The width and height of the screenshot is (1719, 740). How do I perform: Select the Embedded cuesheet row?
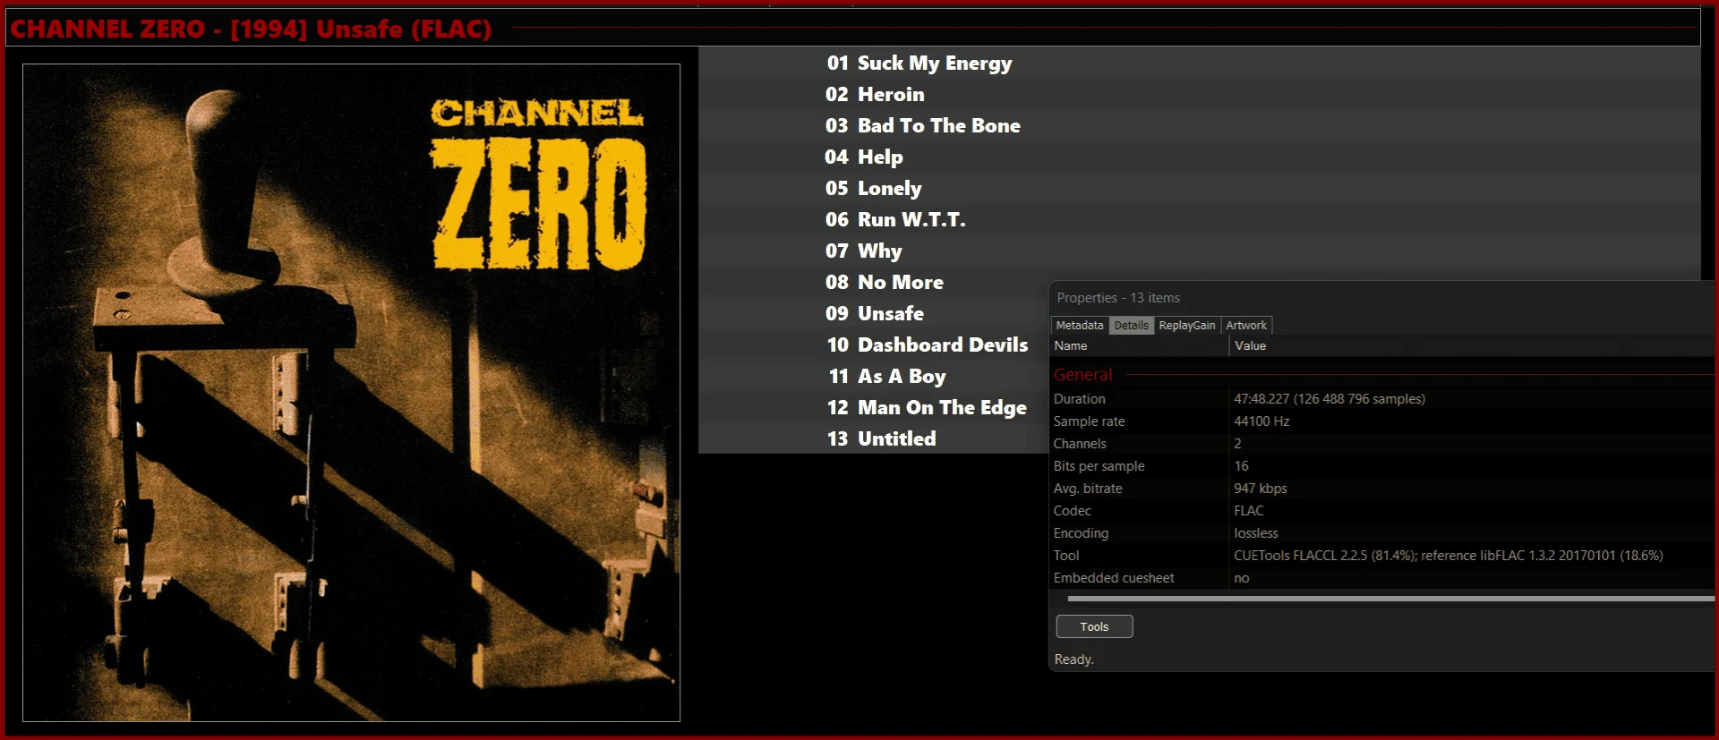(x=1382, y=578)
